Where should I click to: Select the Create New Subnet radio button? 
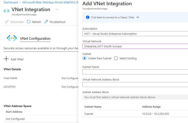coord(85,58)
